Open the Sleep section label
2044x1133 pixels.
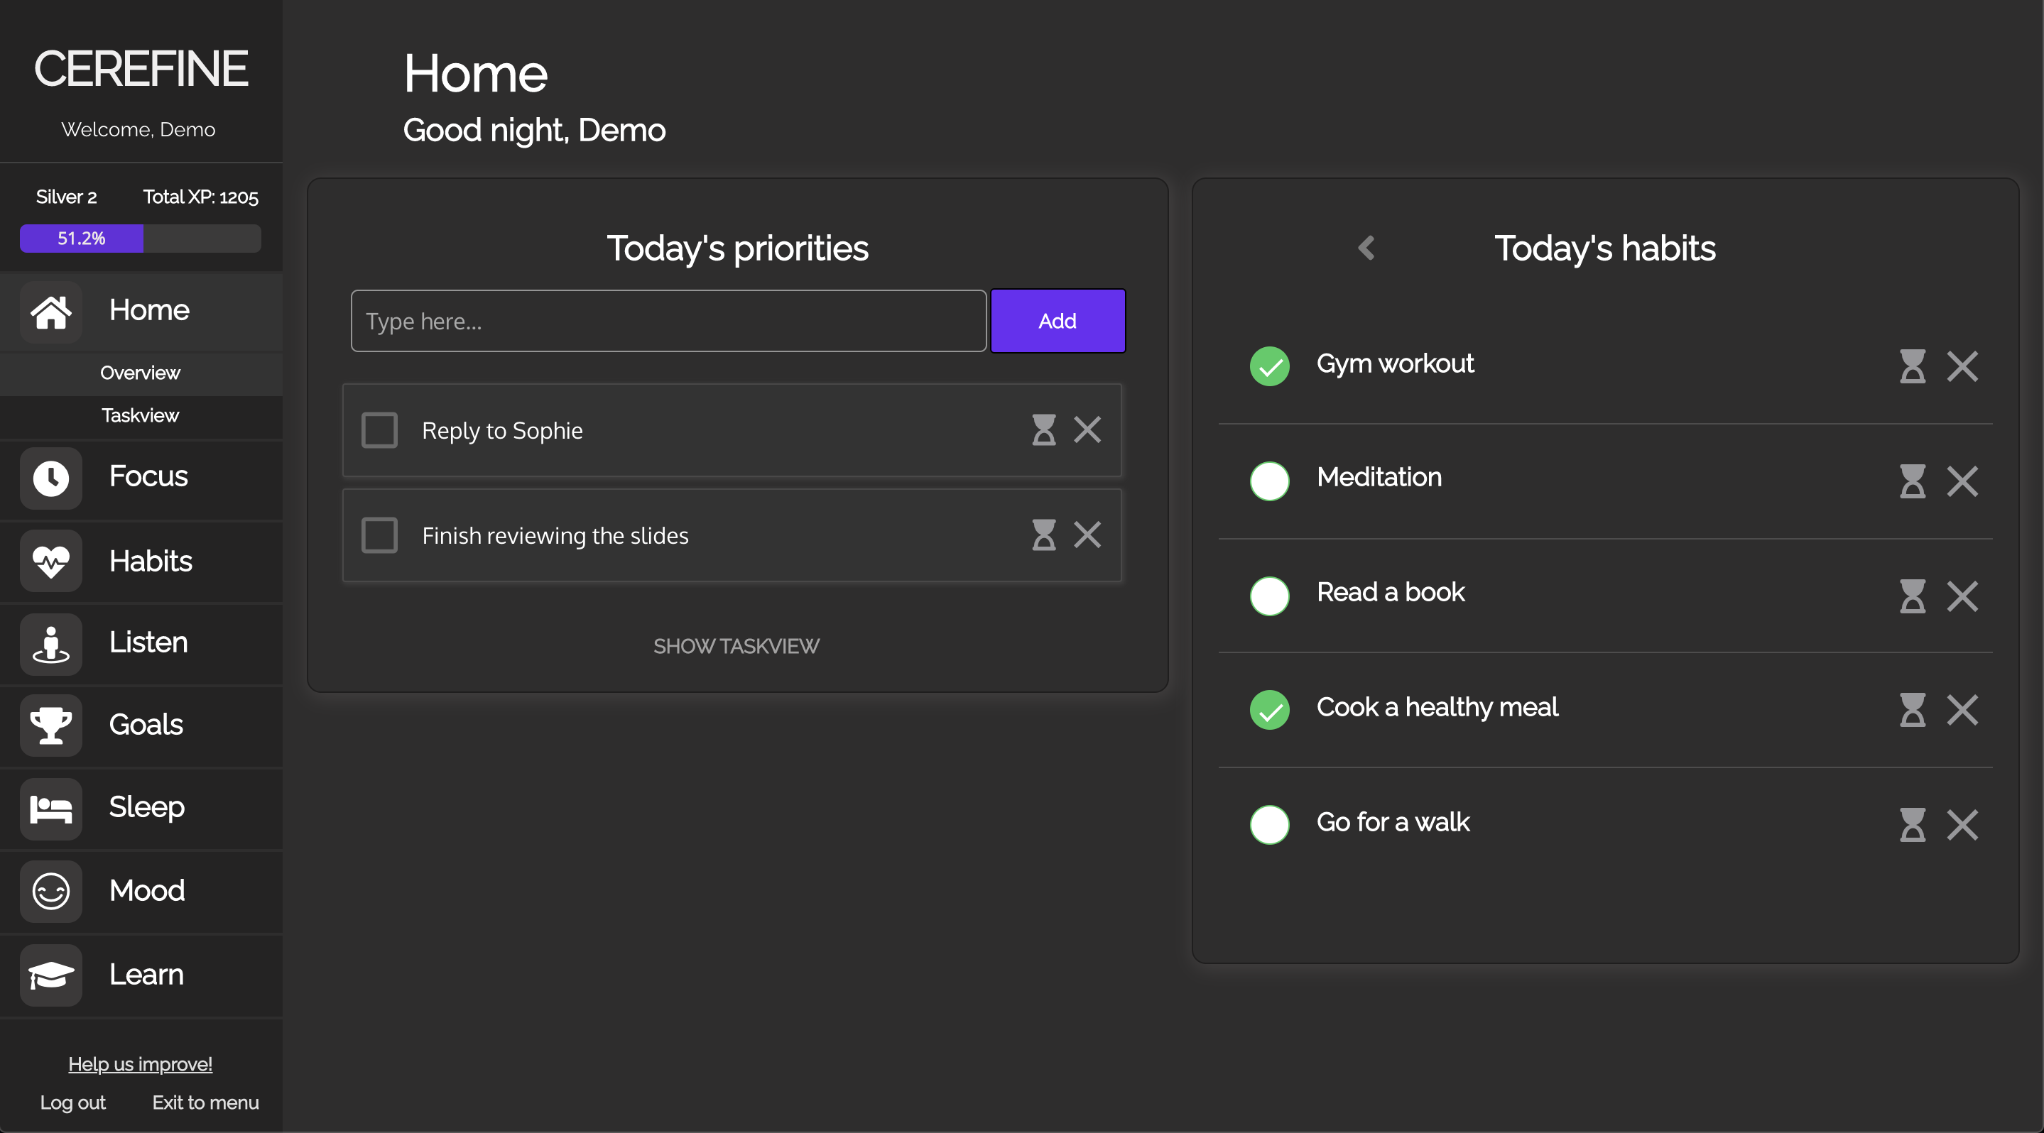click(147, 807)
